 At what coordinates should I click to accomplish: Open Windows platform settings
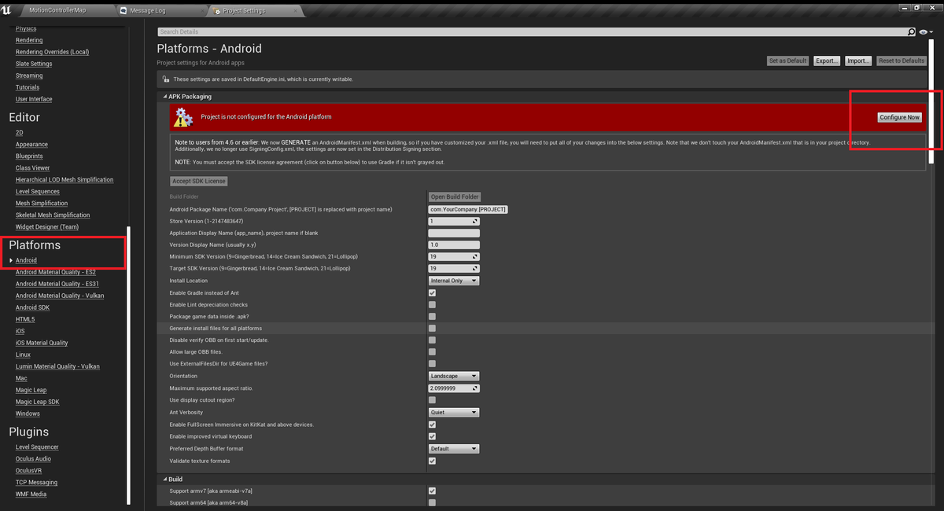coord(28,414)
